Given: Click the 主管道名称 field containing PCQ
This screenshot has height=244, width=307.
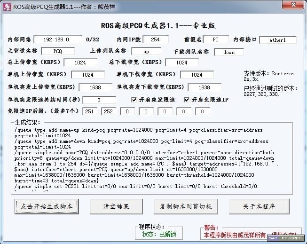Looking at the screenshot, I should (x=57, y=51).
